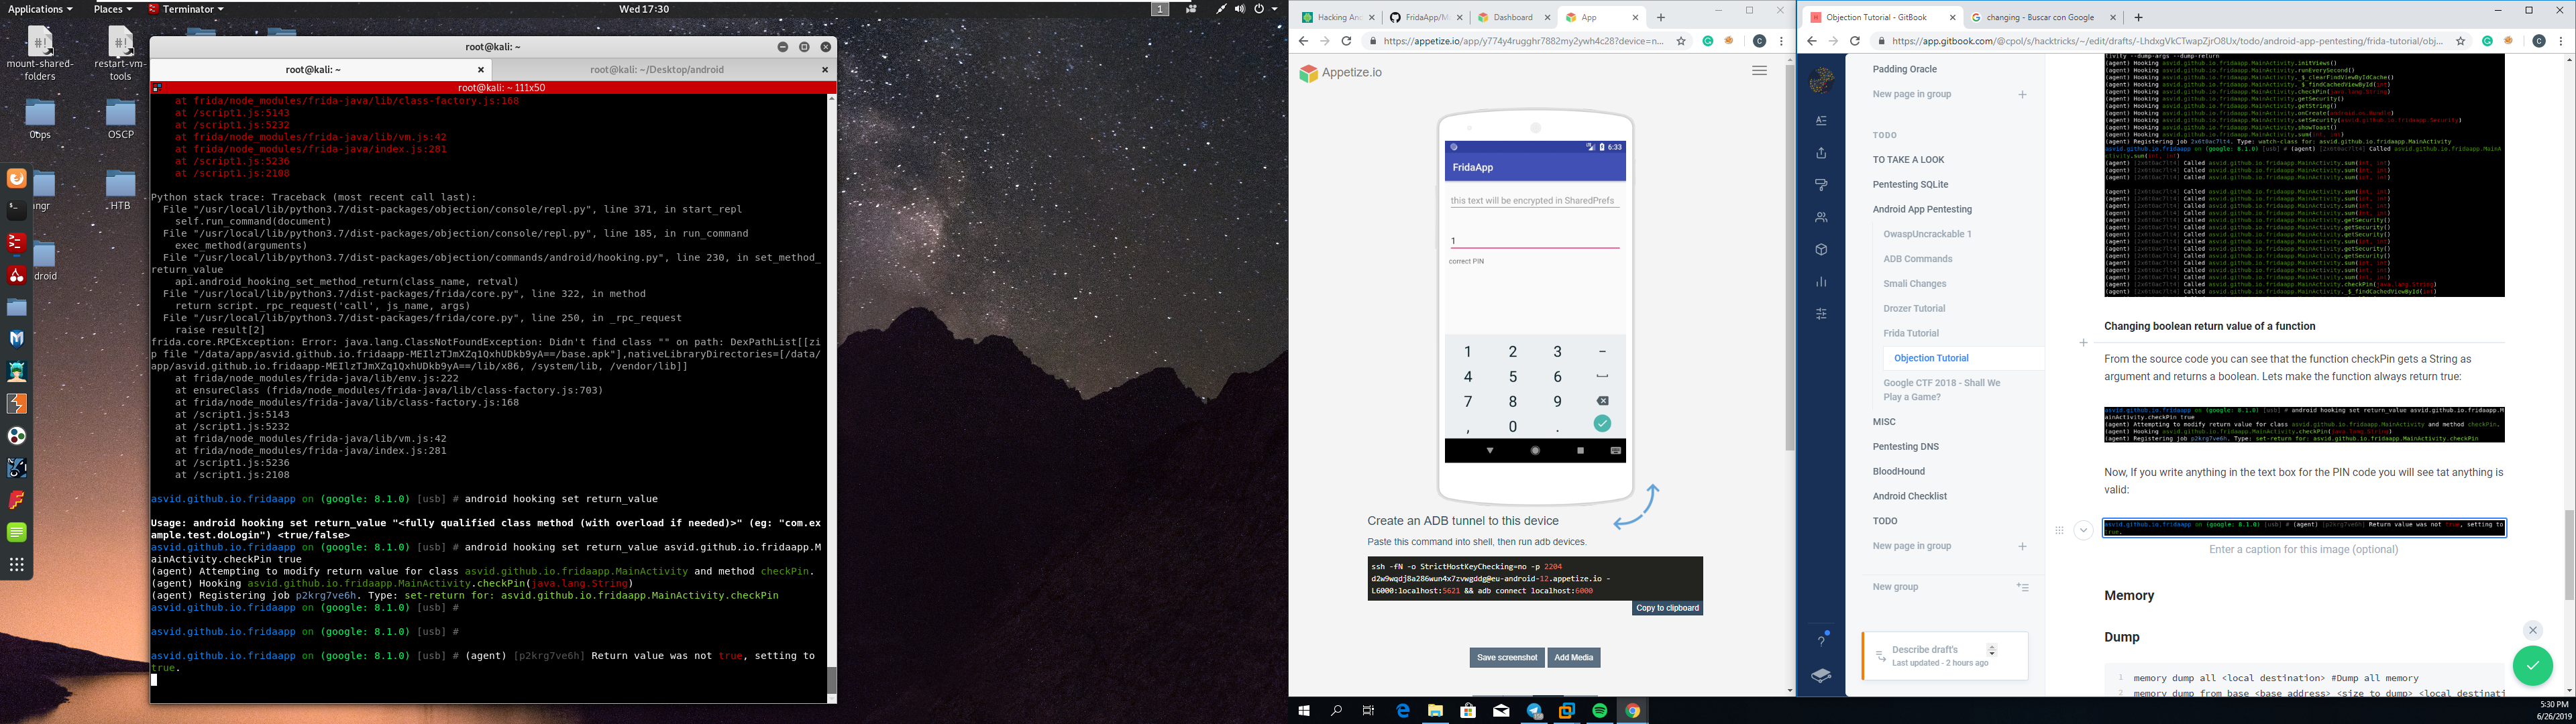Tap Android home button in emulator
Image resolution: width=2576 pixels, height=724 pixels.
coord(1535,451)
